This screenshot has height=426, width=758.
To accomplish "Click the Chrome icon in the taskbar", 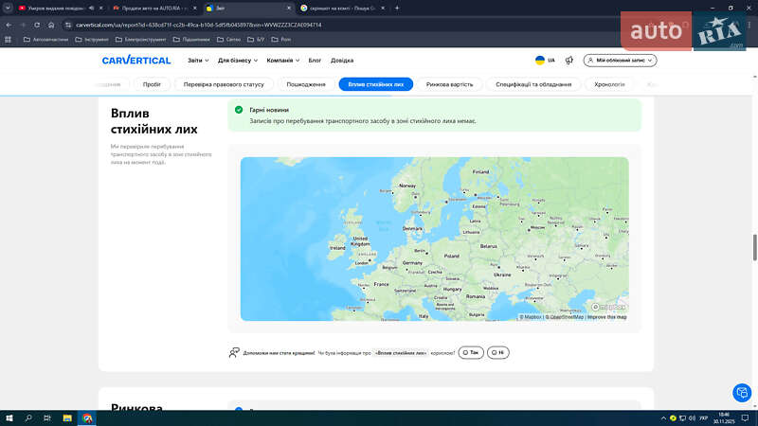I will (87, 417).
